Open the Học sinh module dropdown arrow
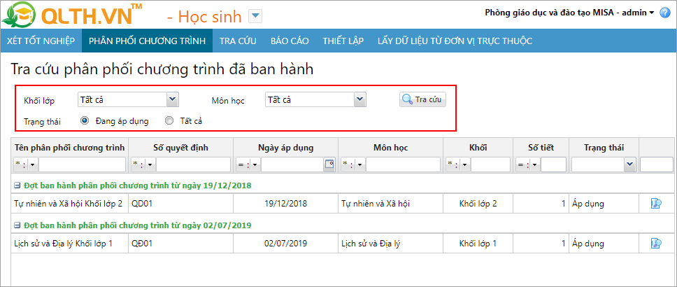 click(x=256, y=17)
